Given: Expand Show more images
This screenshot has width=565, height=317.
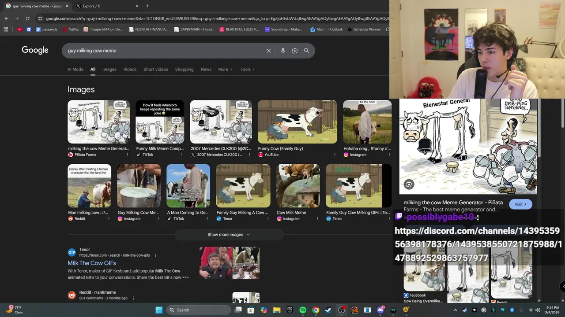Looking at the screenshot, I should pyautogui.click(x=229, y=235).
